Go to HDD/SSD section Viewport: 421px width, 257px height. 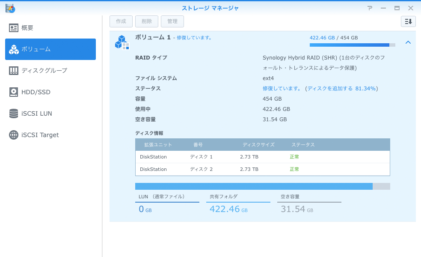point(50,92)
